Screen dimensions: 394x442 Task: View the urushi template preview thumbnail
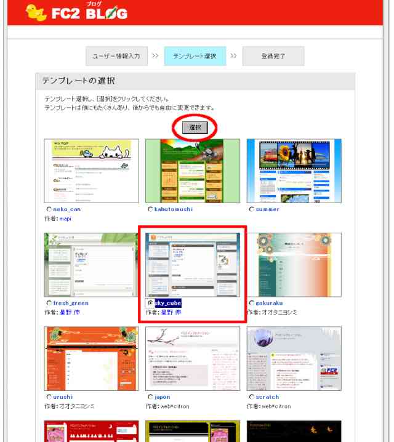click(x=92, y=358)
